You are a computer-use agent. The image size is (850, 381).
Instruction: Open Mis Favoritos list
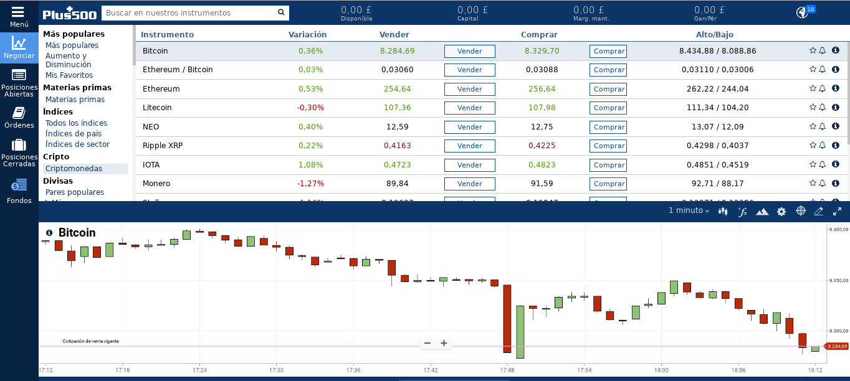point(69,75)
